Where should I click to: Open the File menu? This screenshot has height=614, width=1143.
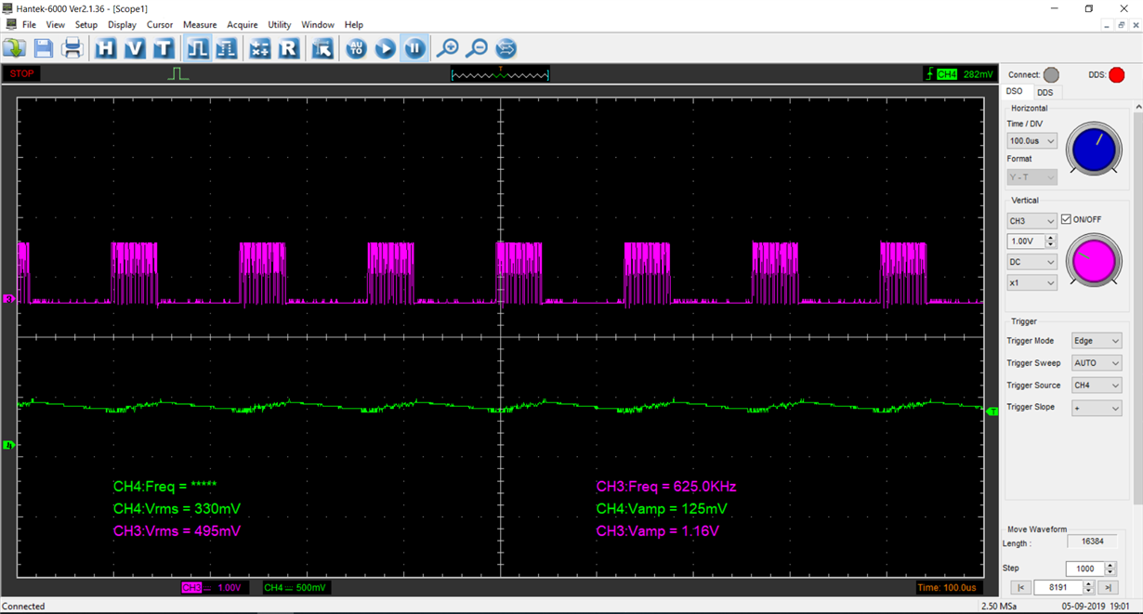click(29, 24)
